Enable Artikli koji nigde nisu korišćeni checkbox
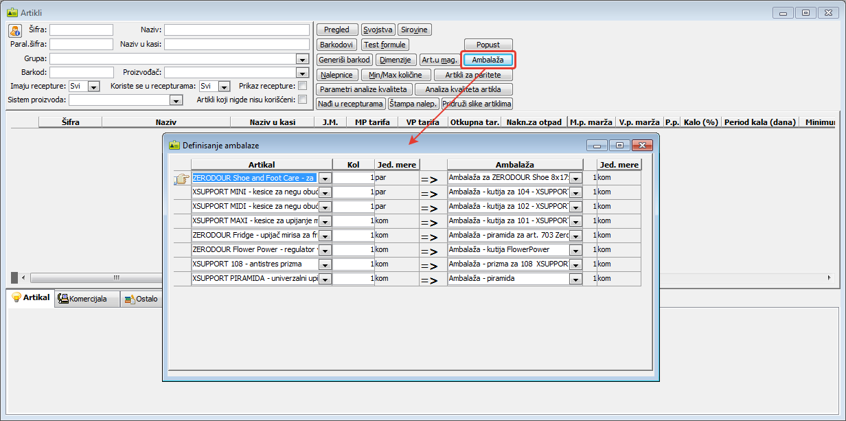Screen dimensions: 846x421 tap(302, 100)
